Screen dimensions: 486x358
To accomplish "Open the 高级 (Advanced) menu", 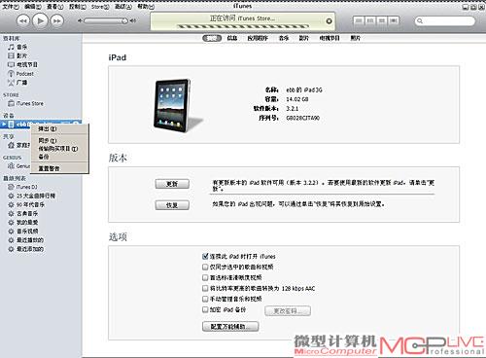I will coord(123,7).
